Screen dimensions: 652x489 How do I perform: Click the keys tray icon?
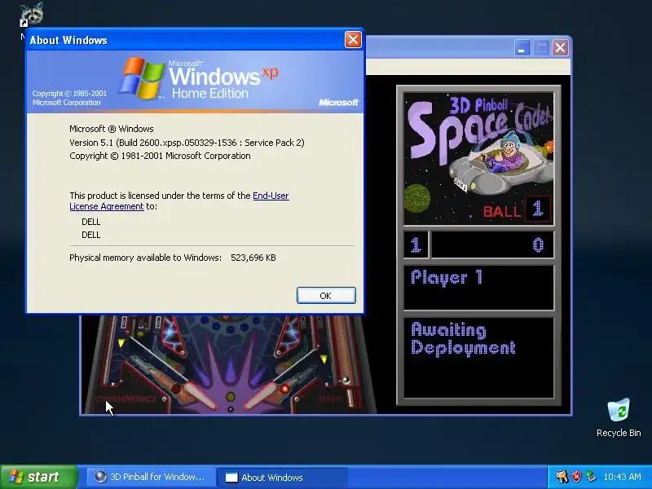point(562,477)
